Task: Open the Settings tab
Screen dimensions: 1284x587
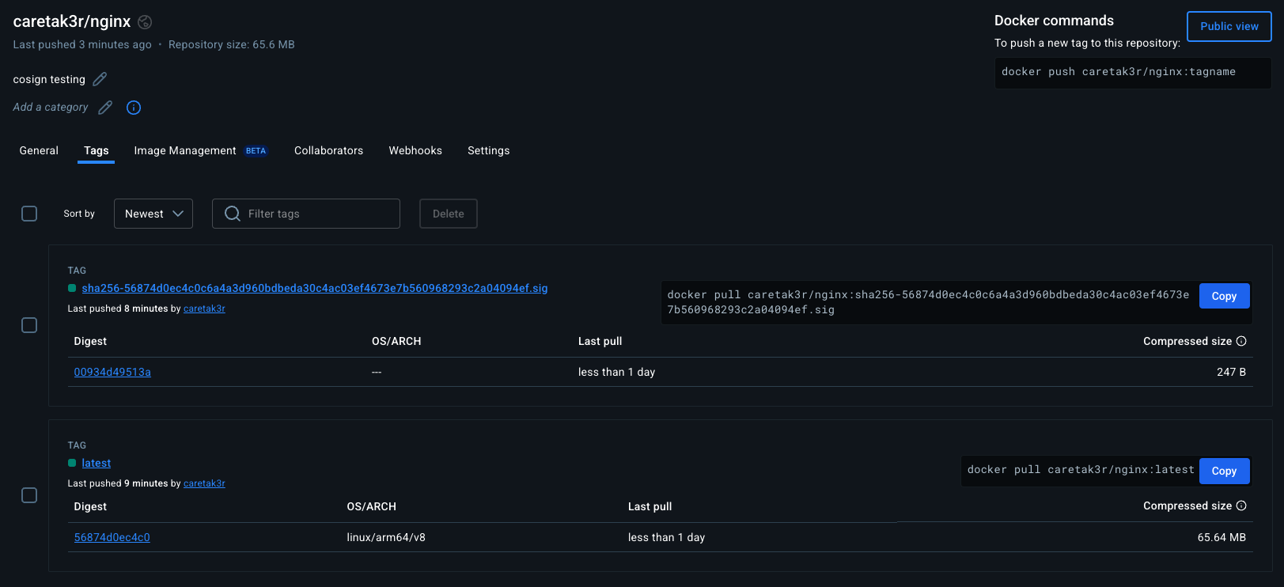Action: (488, 150)
